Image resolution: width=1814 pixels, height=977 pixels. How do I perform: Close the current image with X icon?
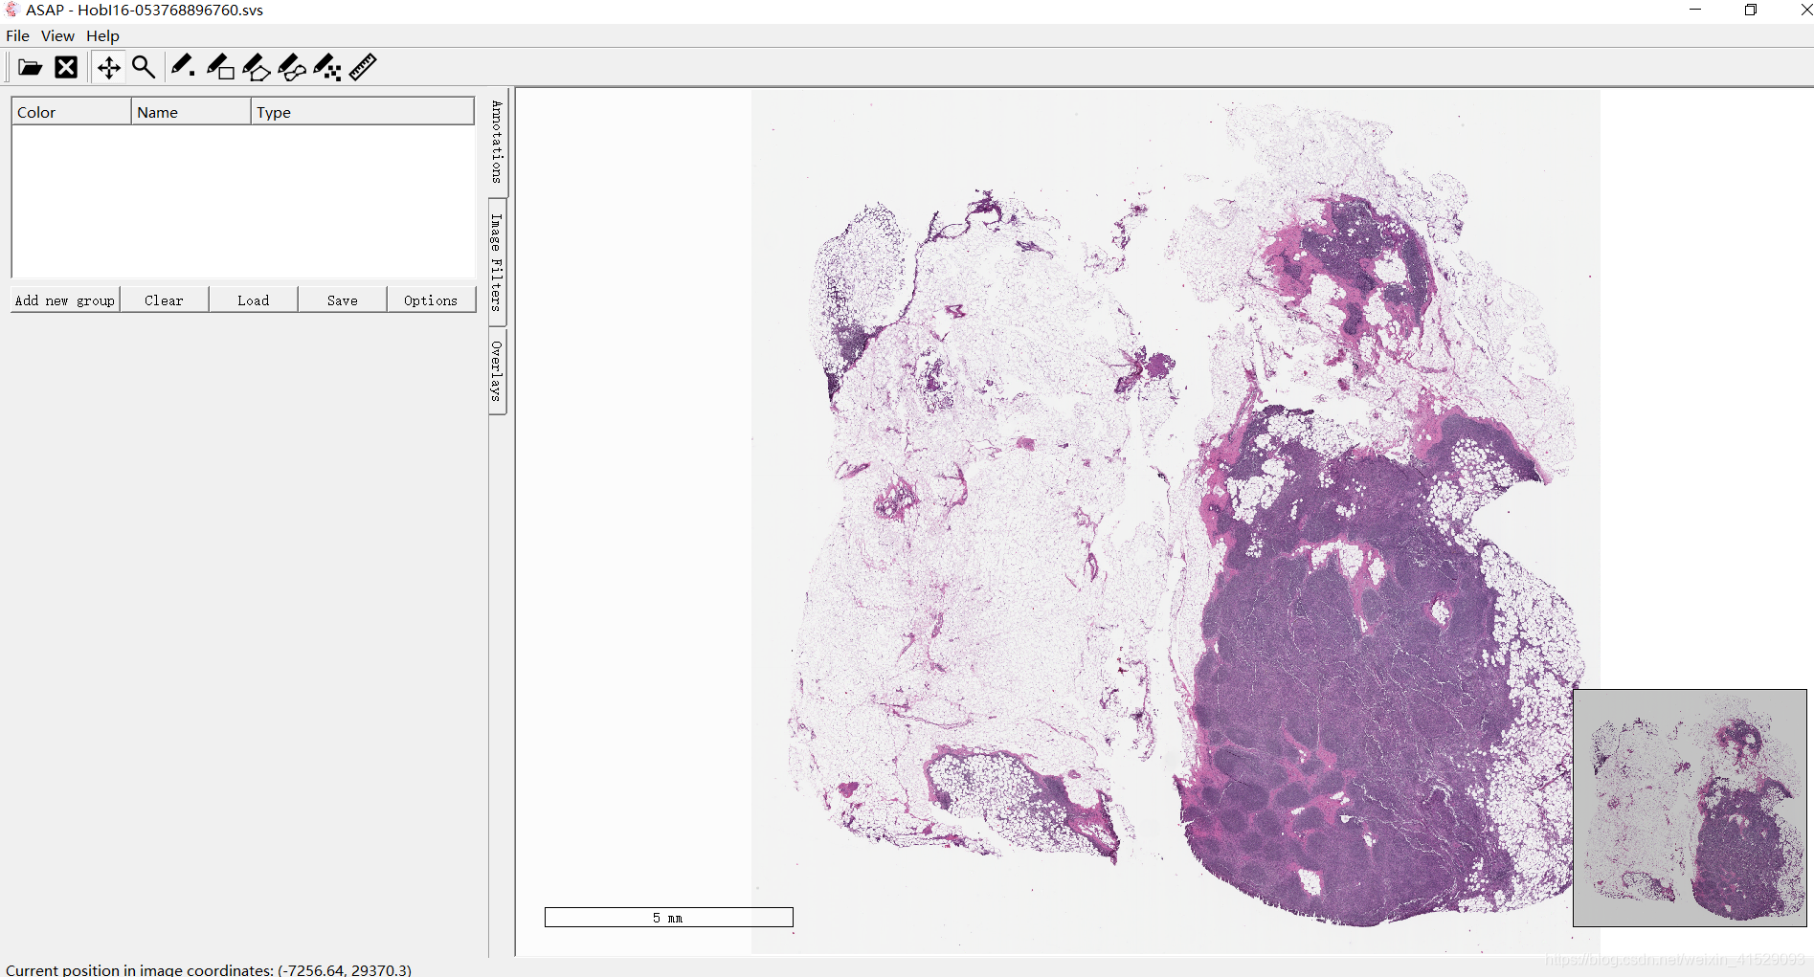[66, 67]
